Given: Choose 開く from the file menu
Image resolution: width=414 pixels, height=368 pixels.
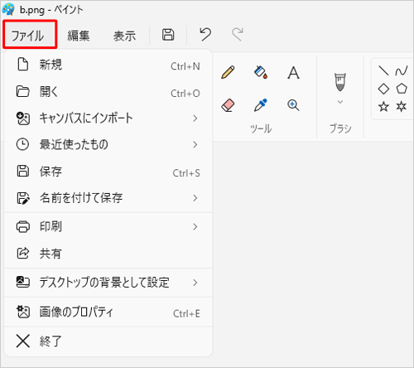Looking at the screenshot, I should pos(108,92).
